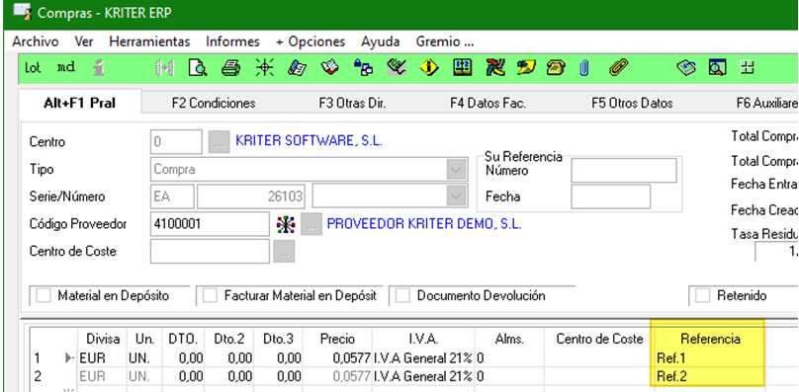Open the Informes menu

pyautogui.click(x=232, y=41)
